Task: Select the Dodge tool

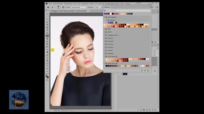Action: (x=47, y=52)
